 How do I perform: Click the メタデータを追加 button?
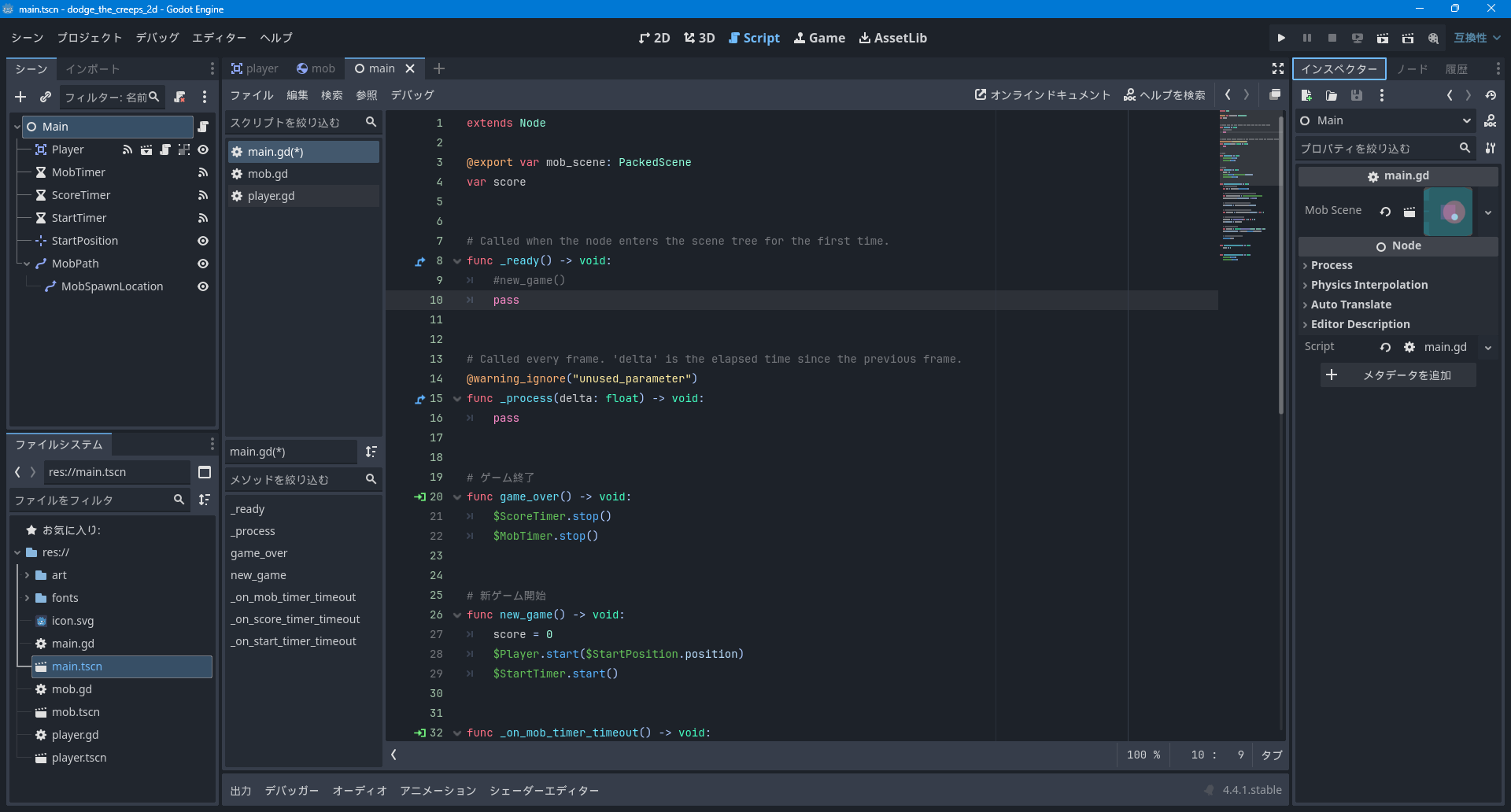[x=1397, y=375]
